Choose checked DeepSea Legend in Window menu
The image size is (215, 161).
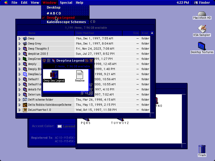(x=65, y=18)
